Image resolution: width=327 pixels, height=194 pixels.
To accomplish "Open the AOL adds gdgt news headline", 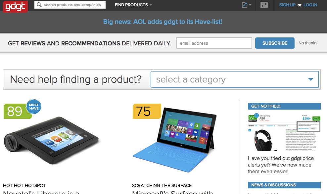I will pyautogui.click(x=163, y=22).
